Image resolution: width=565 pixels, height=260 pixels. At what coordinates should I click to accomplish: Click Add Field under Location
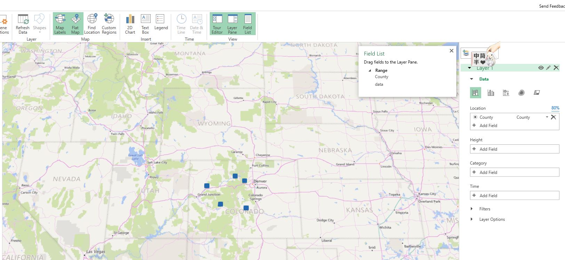pos(488,126)
